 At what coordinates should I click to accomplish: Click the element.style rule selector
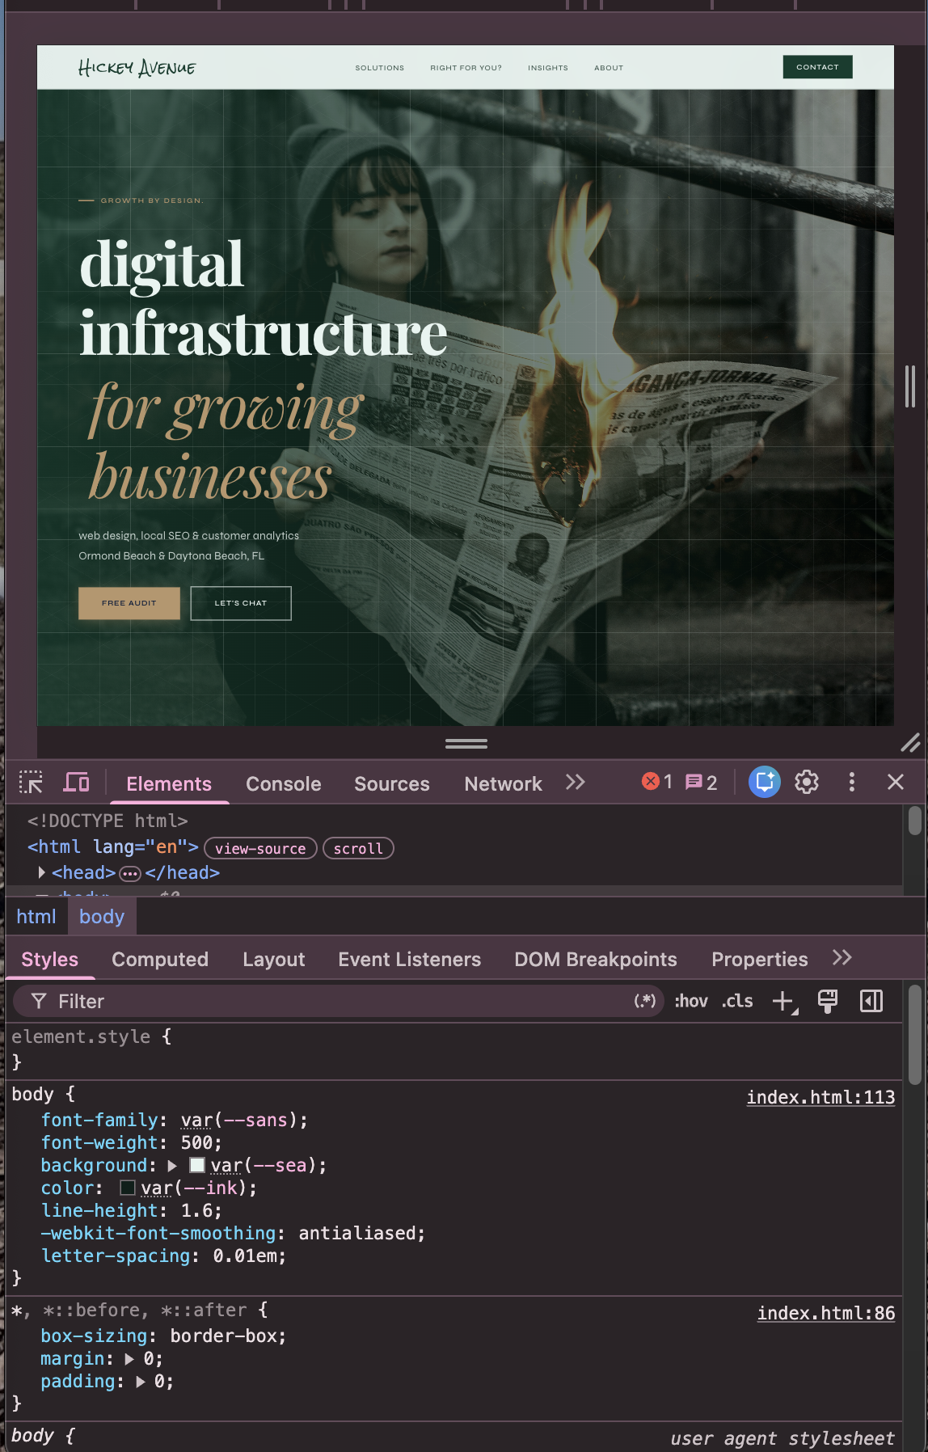81,1036
